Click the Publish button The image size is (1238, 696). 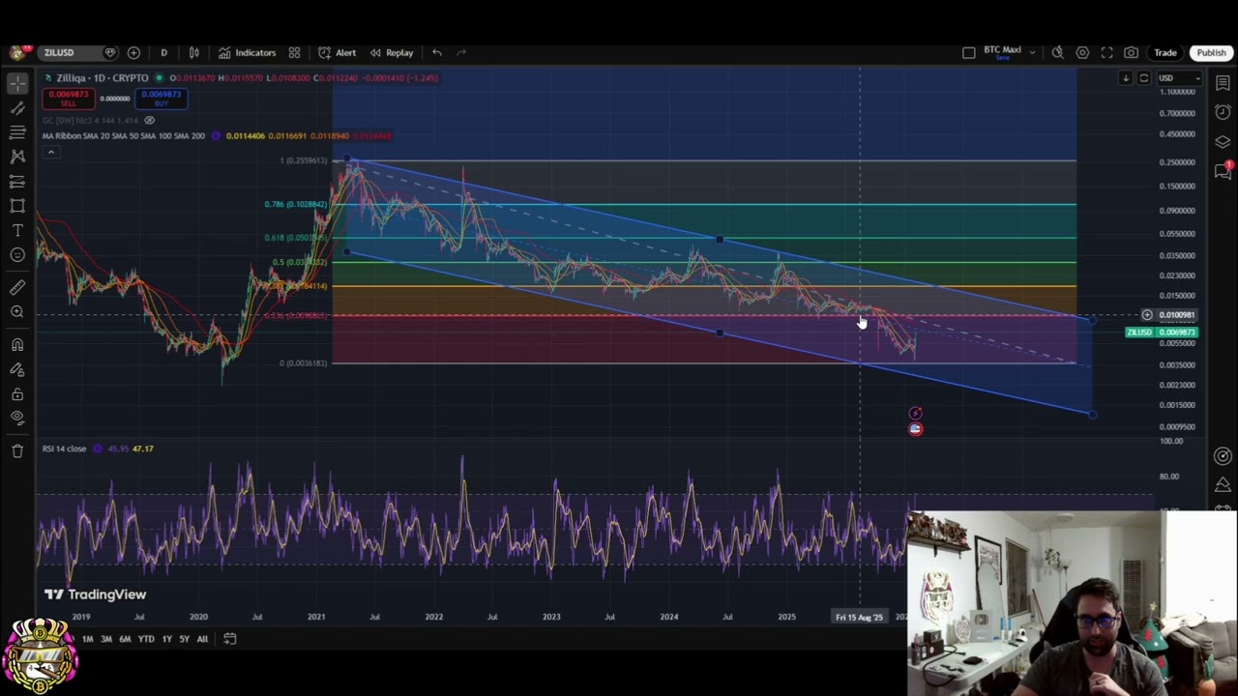point(1211,52)
